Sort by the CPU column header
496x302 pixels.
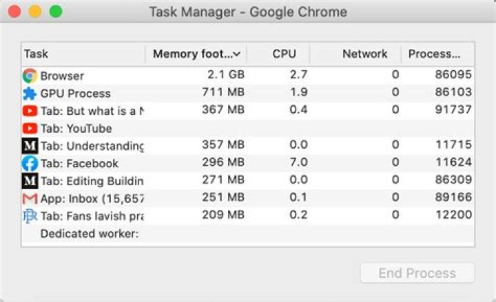pyautogui.click(x=278, y=54)
